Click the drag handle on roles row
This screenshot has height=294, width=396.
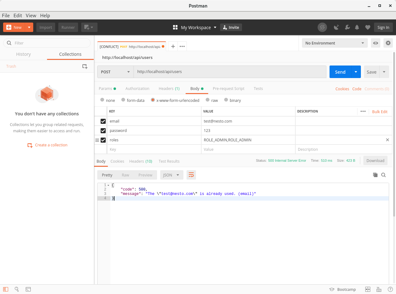coord(97,140)
